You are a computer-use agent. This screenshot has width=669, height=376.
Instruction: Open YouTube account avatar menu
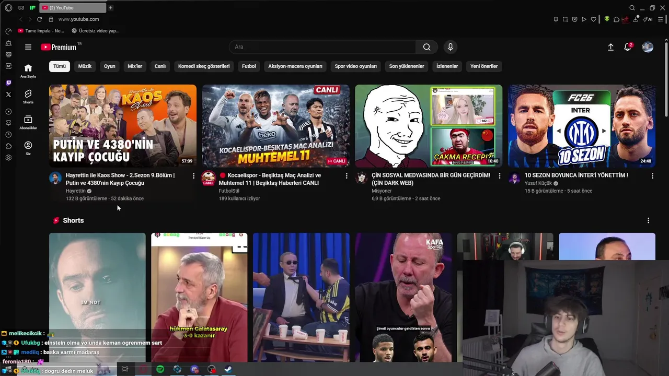tap(648, 47)
